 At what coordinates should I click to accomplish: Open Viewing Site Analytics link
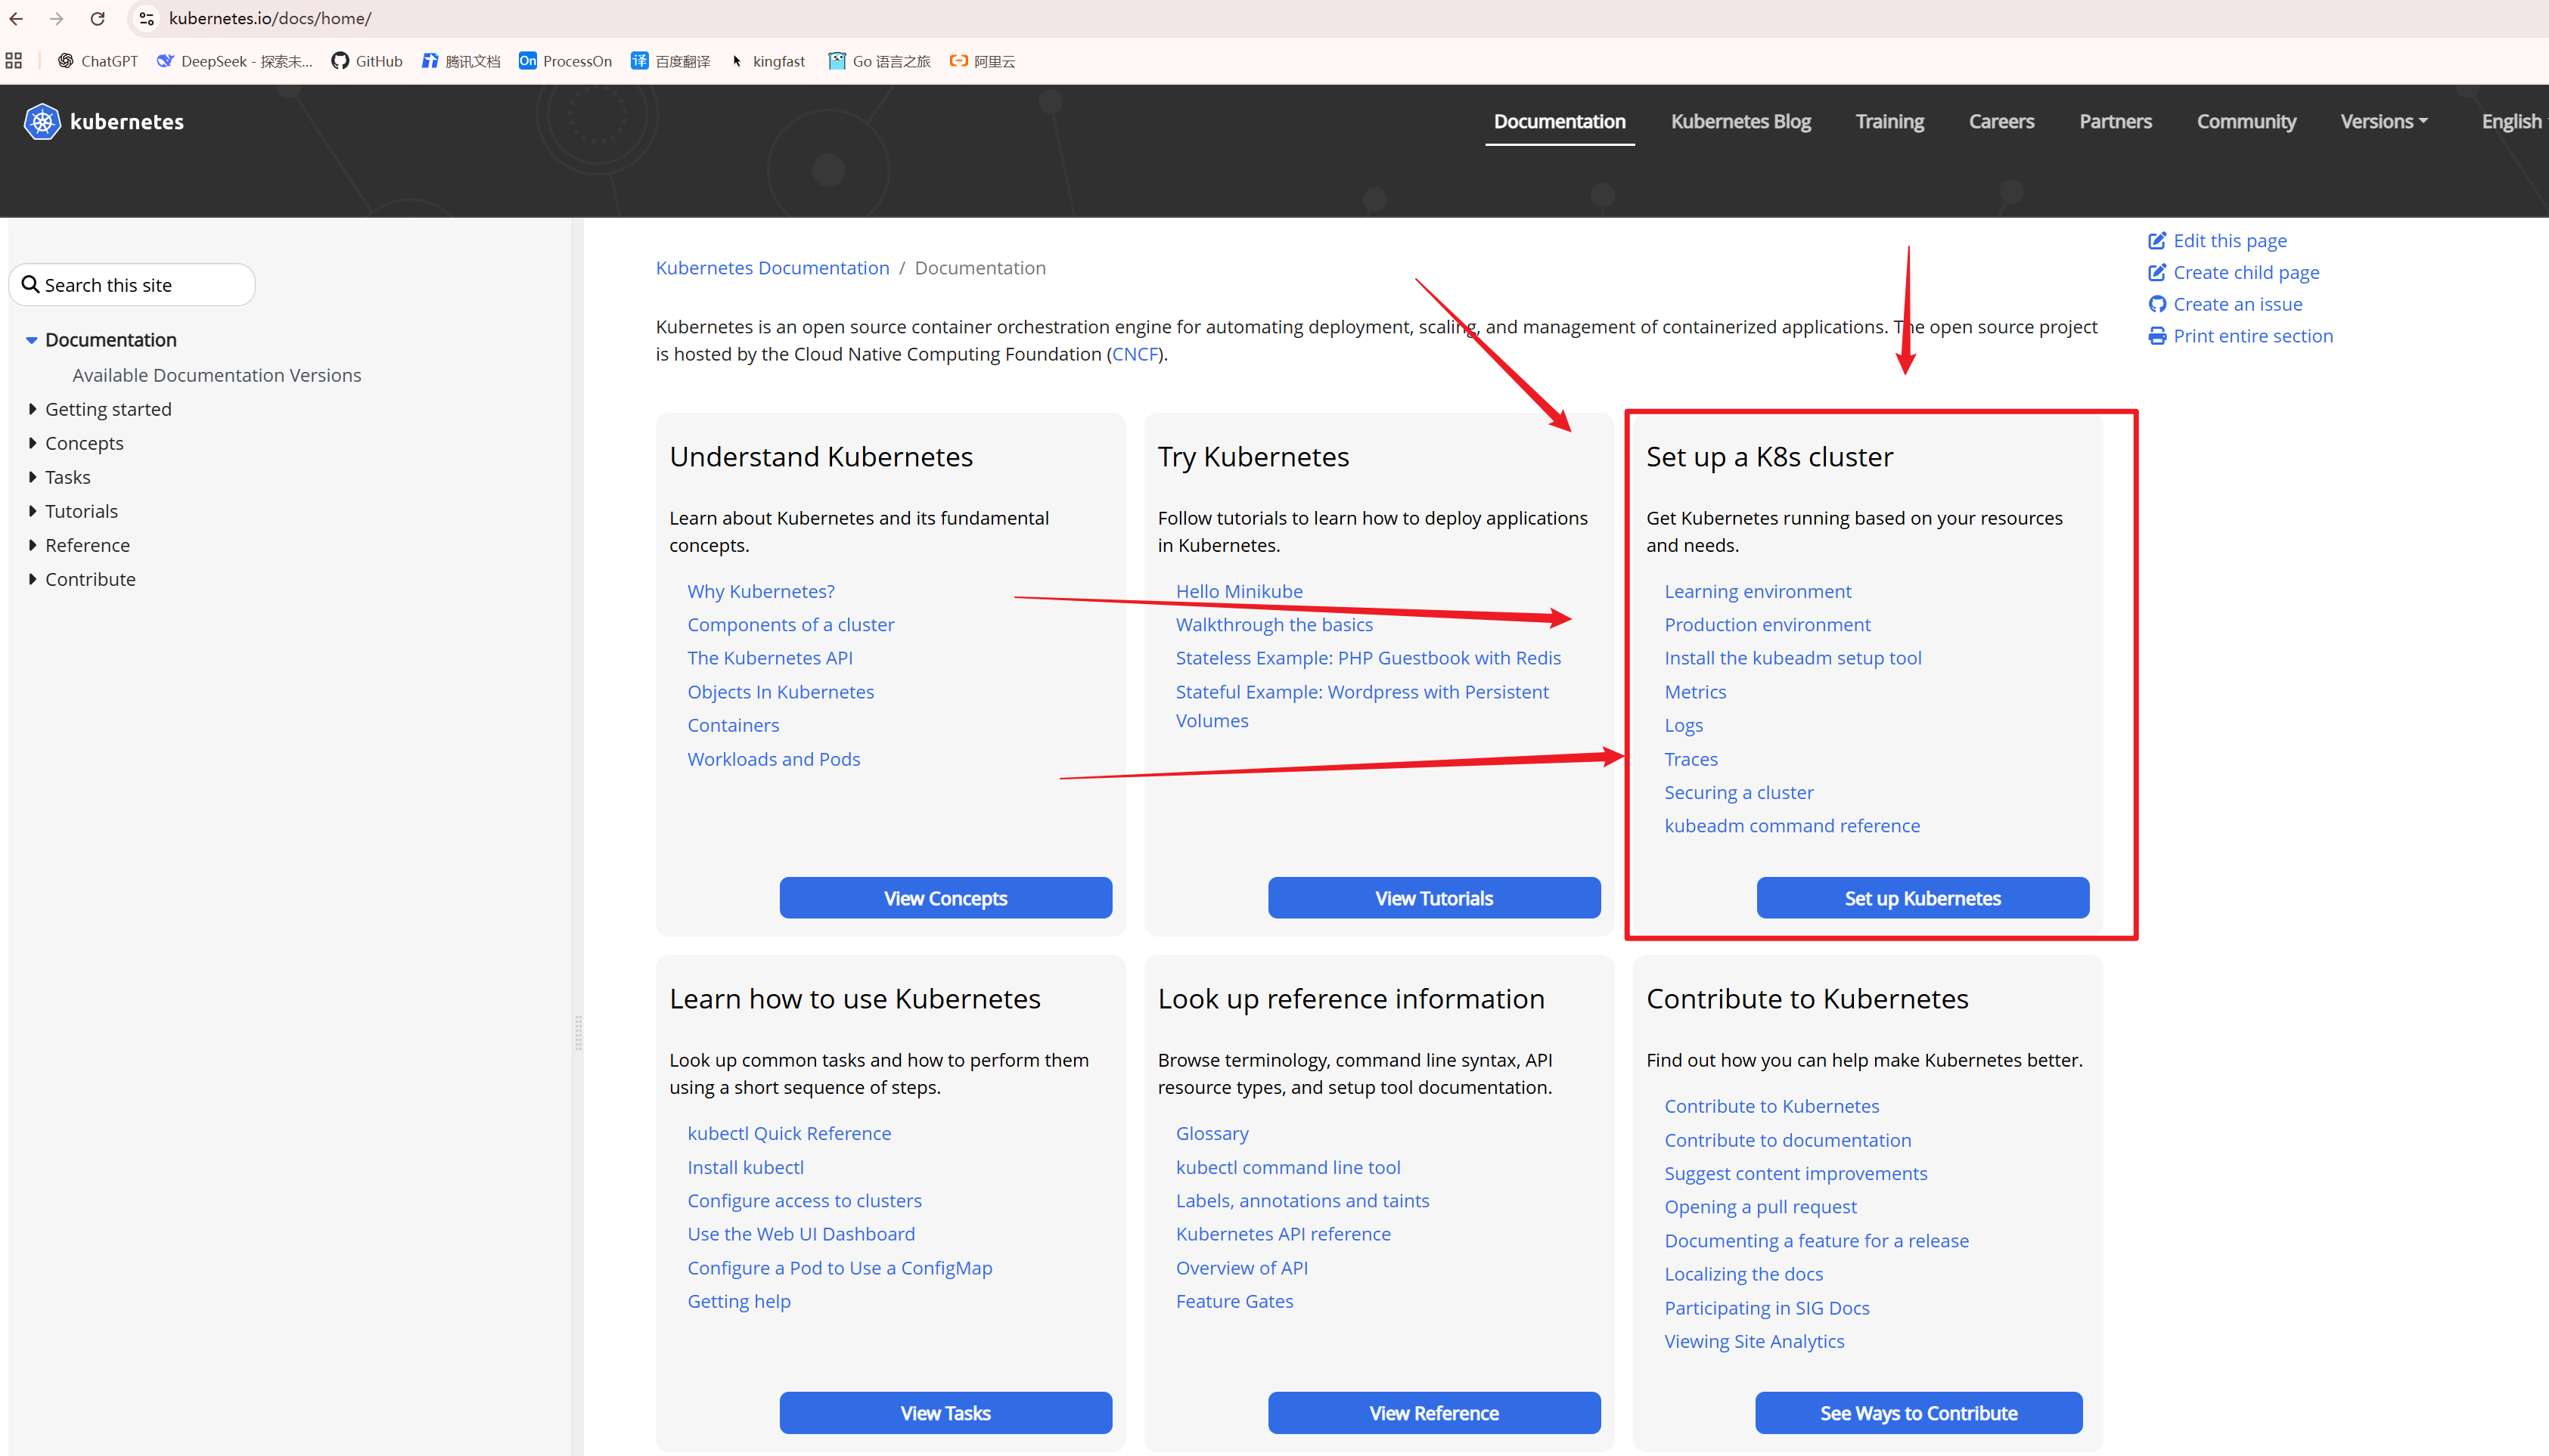click(x=1755, y=1341)
